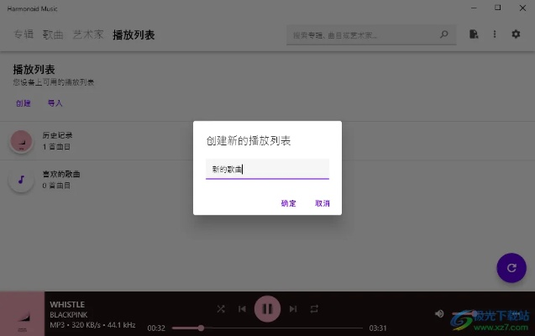Click the playlist name input field
535x336 pixels.
click(x=267, y=169)
